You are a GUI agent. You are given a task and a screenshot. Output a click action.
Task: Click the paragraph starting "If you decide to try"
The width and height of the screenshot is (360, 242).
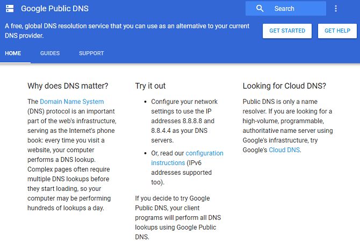pos(178,217)
